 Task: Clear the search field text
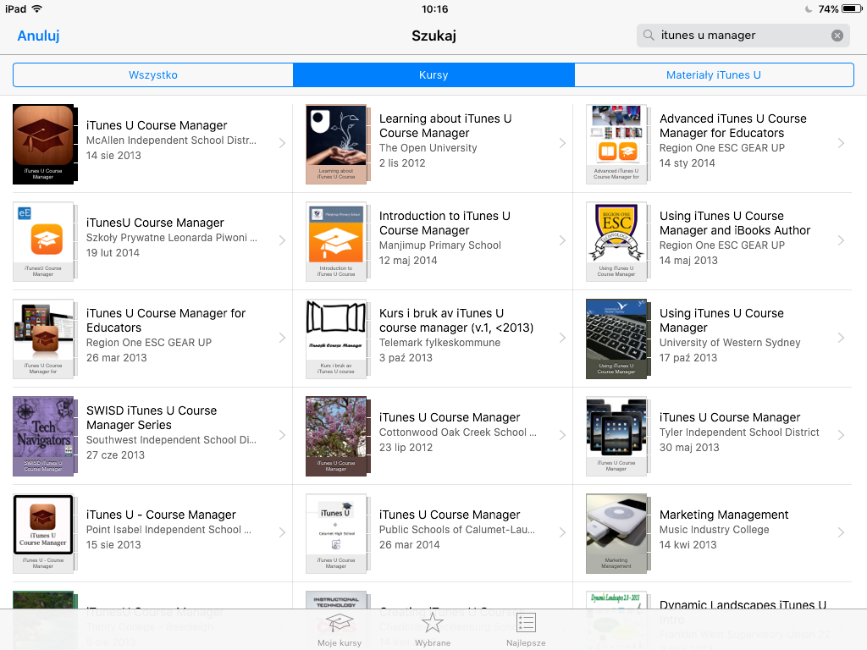click(837, 36)
